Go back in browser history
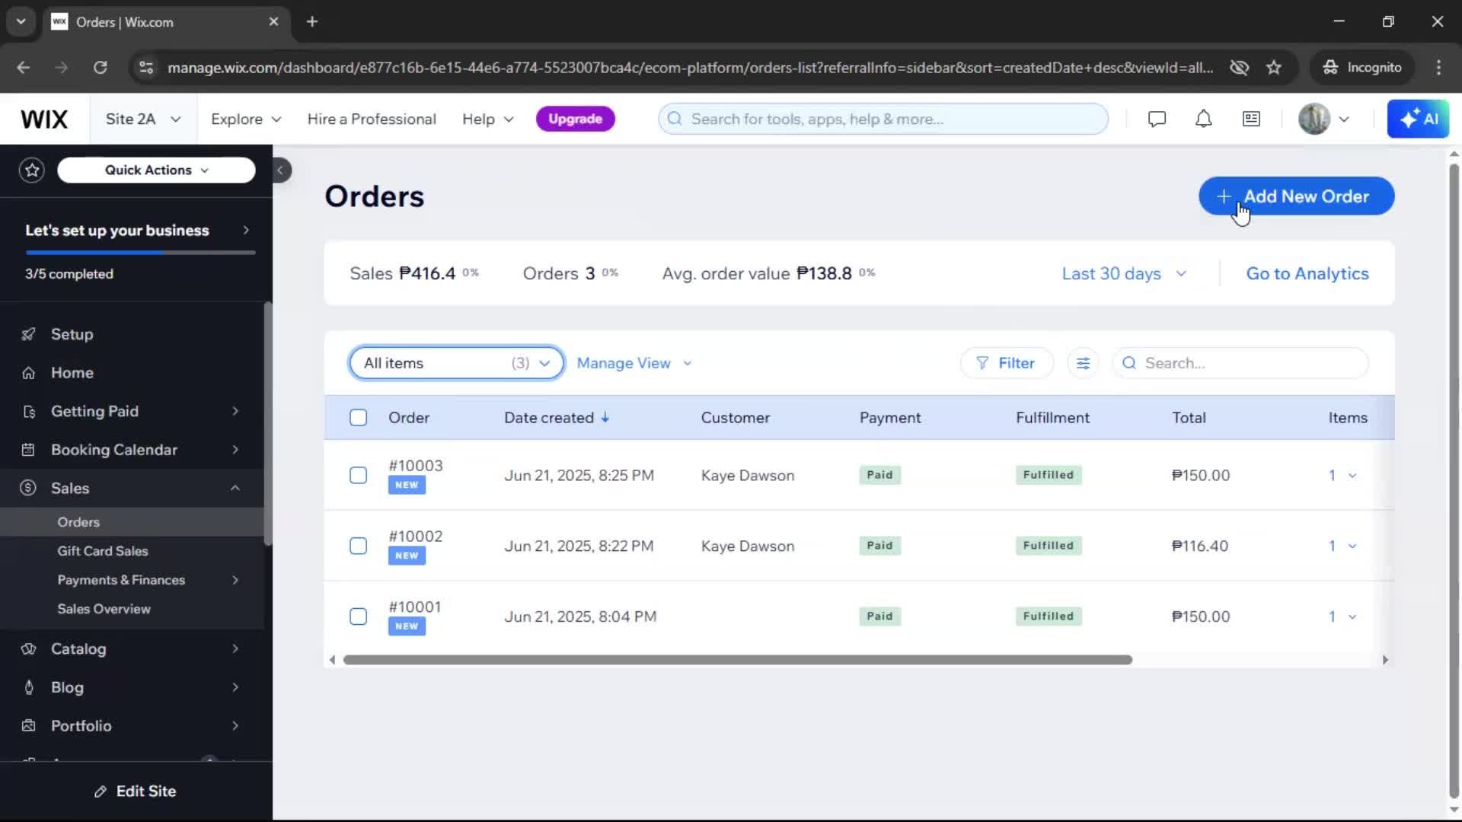The height and width of the screenshot is (822, 1462). pos(24,68)
